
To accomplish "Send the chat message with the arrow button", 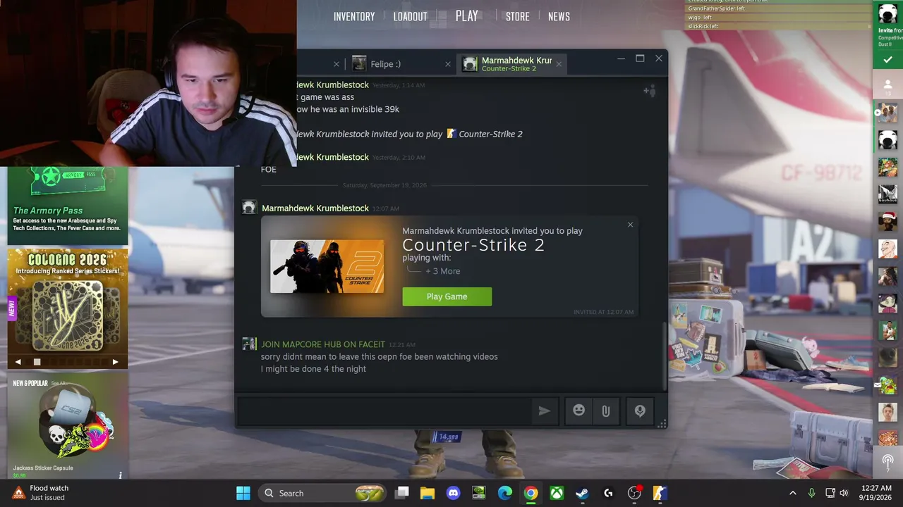I will 544,411.
